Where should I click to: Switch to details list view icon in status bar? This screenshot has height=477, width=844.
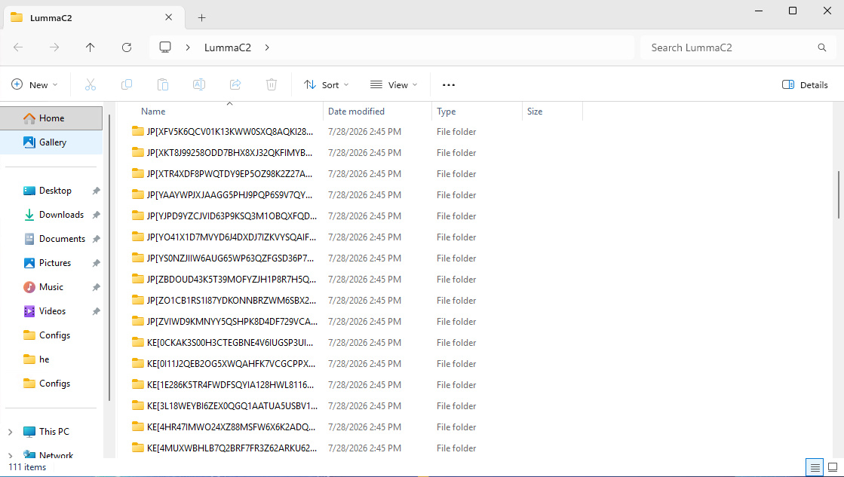tap(815, 466)
